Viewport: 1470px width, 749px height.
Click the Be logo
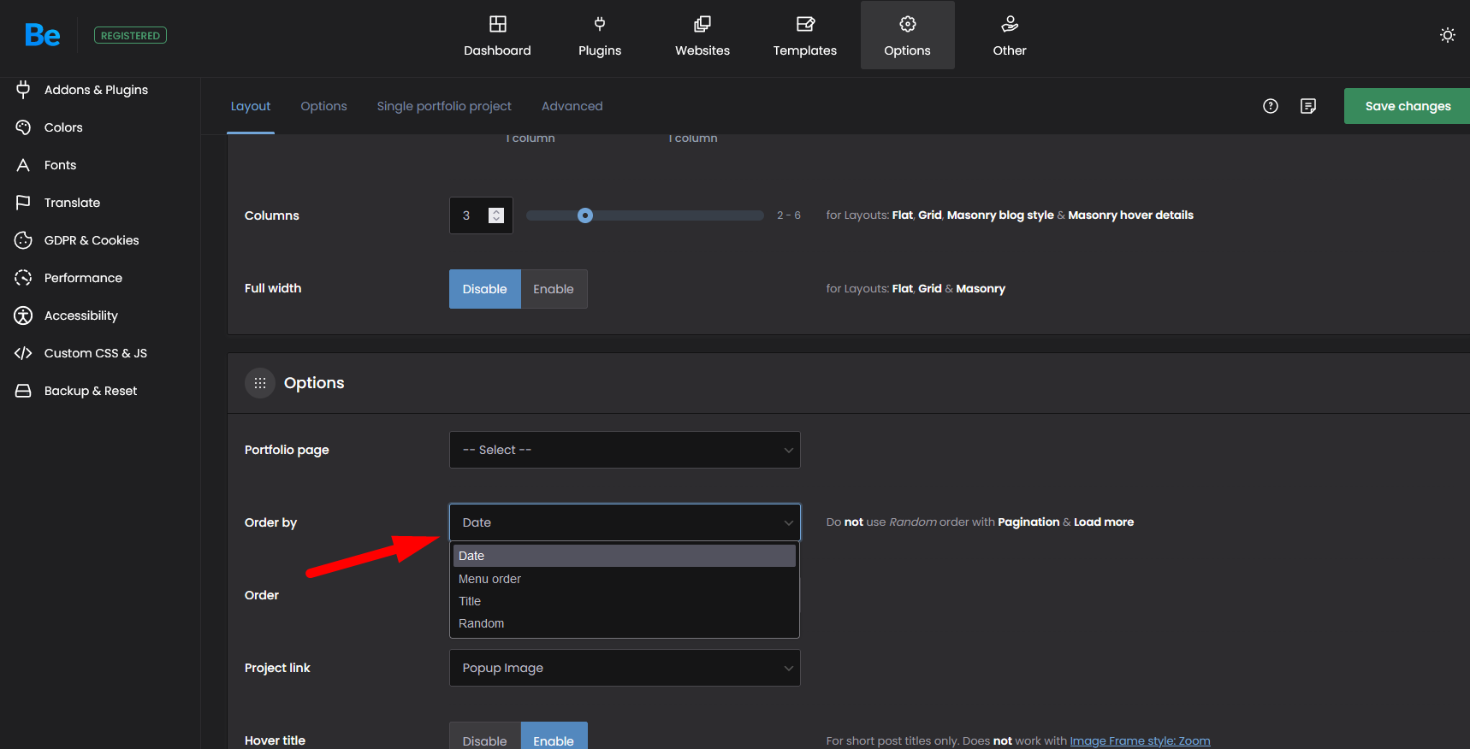(x=42, y=35)
